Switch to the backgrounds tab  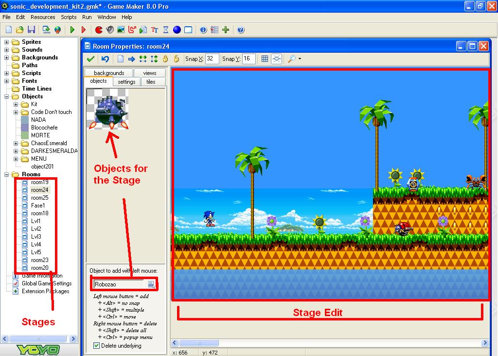click(109, 73)
